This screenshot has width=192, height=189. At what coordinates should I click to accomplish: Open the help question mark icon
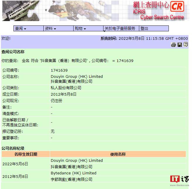tap(186, 44)
